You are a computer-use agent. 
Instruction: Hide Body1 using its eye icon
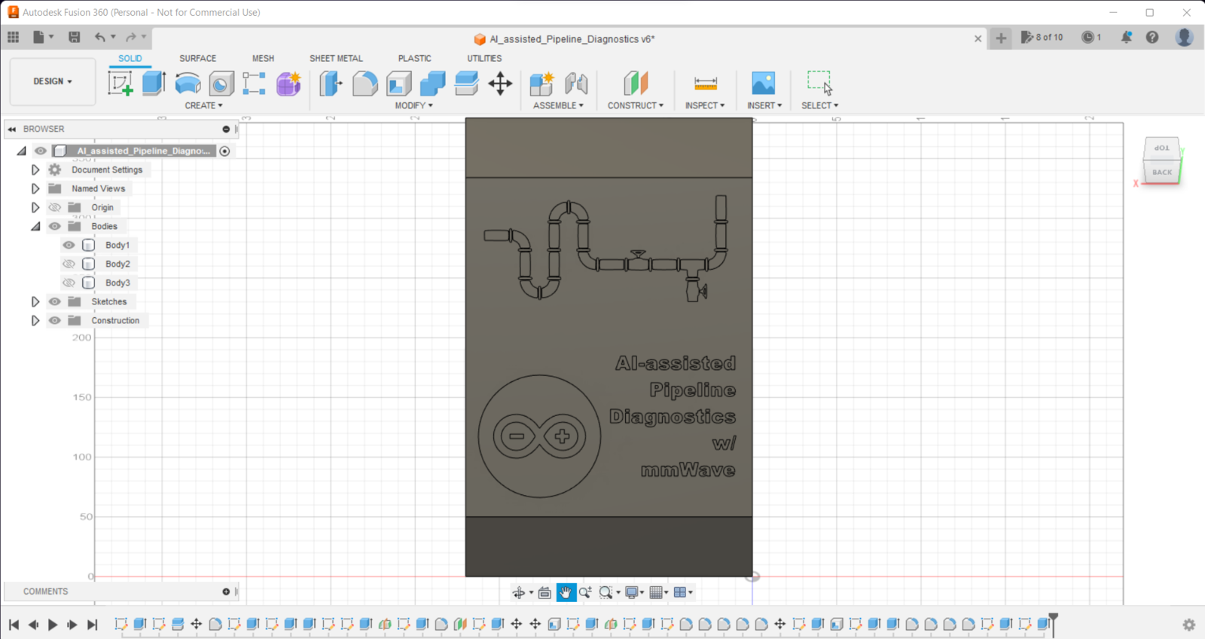click(x=69, y=245)
